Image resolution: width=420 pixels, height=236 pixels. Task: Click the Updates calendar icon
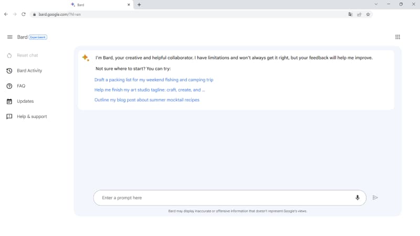pyautogui.click(x=9, y=101)
